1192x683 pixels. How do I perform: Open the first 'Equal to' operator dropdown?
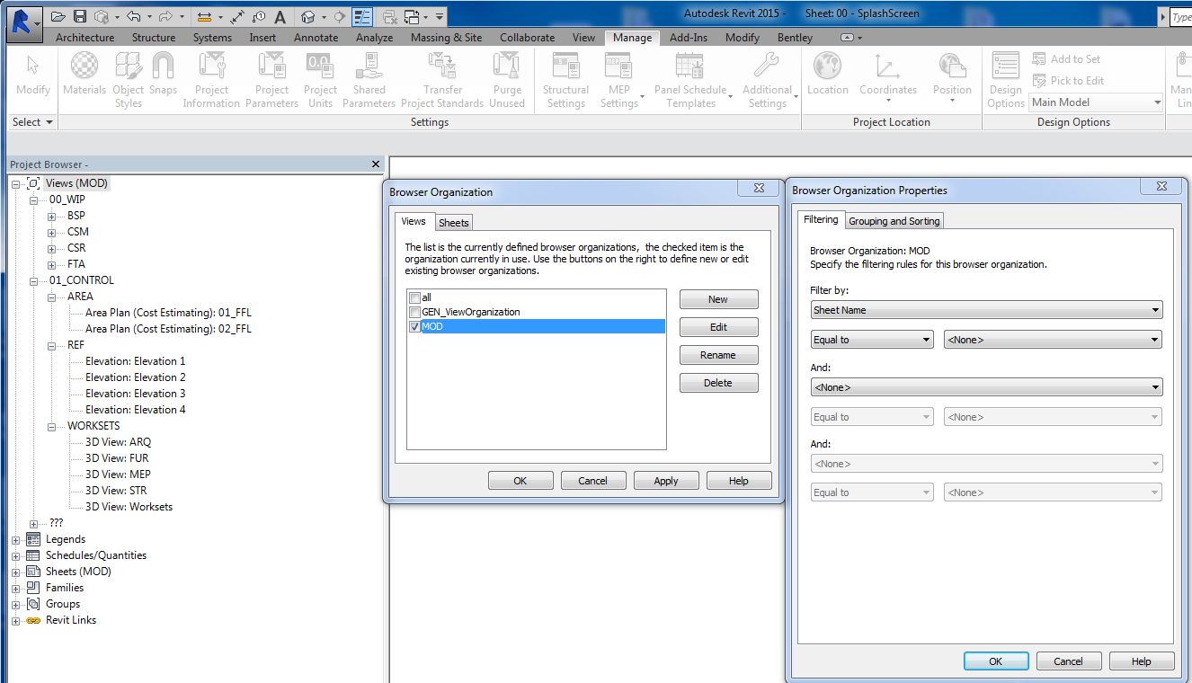point(872,340)
